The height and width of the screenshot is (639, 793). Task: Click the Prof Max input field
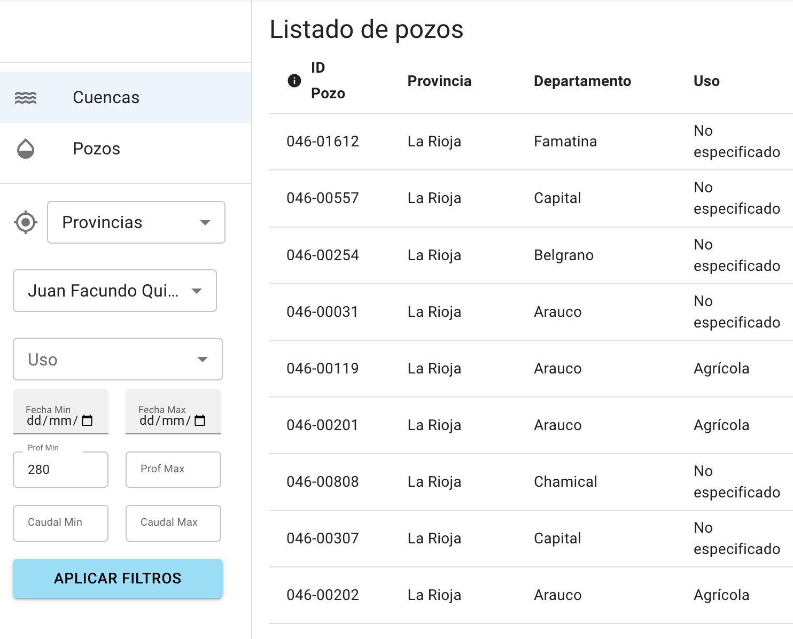(x=173, y=470)
